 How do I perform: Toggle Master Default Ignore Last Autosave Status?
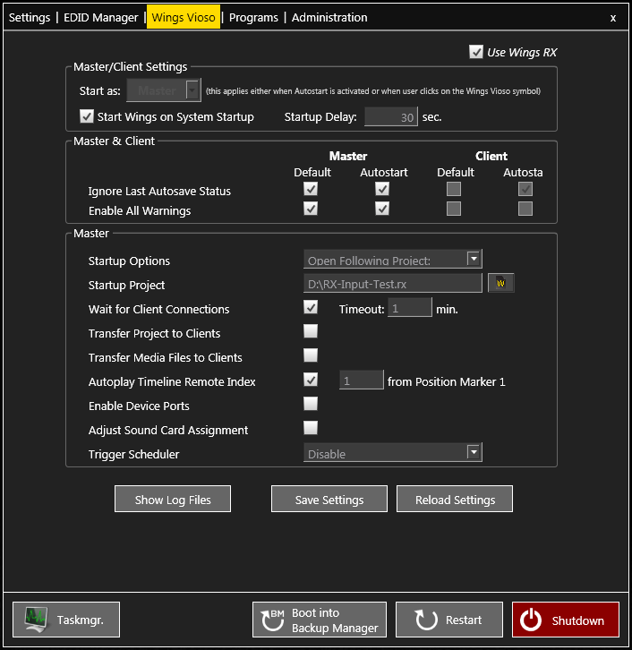[311, 189]
